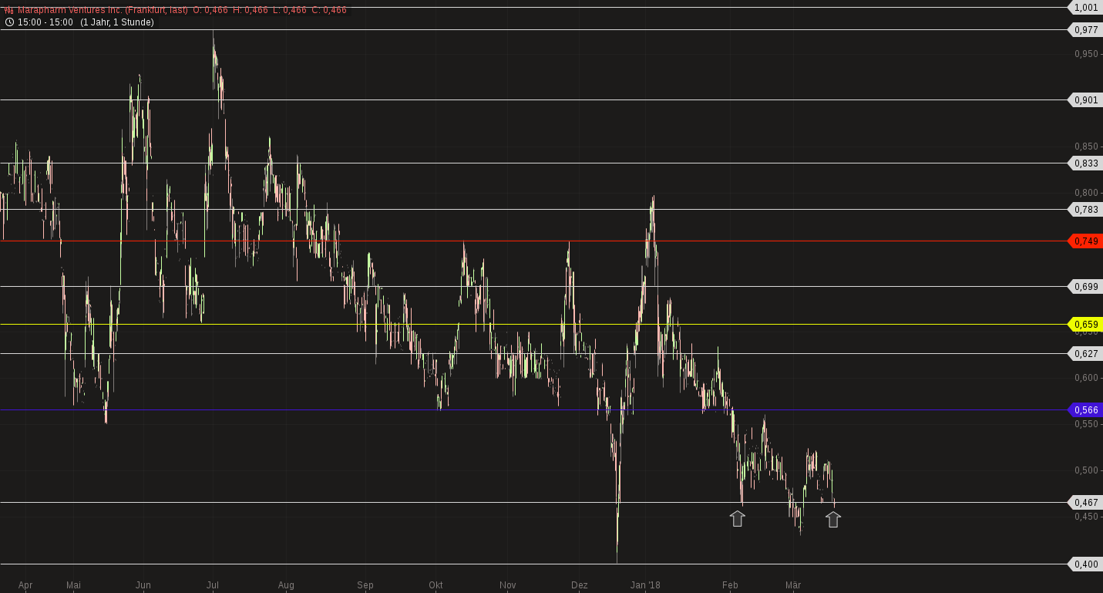Click the Jul label on time axis
The height and width of the screenshot is (593, 1103).
(x=214, y=585)
